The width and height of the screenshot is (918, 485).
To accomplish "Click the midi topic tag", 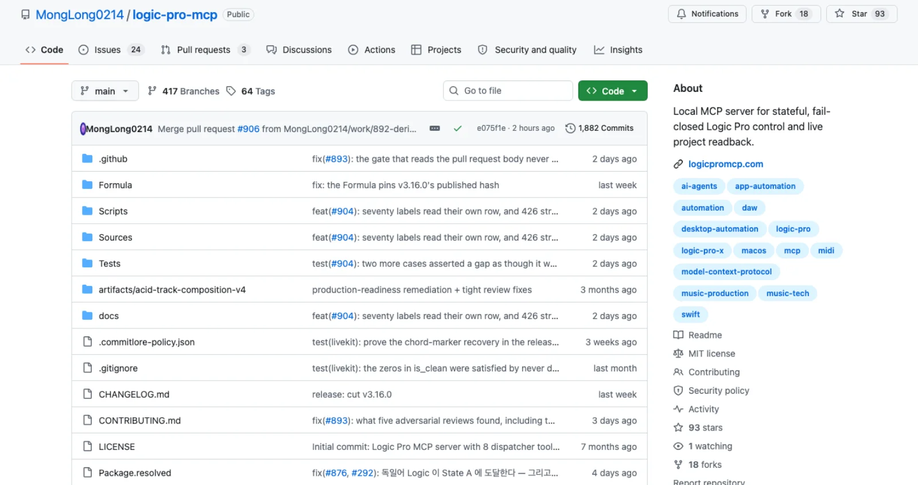I will click(x=826, y=250).
